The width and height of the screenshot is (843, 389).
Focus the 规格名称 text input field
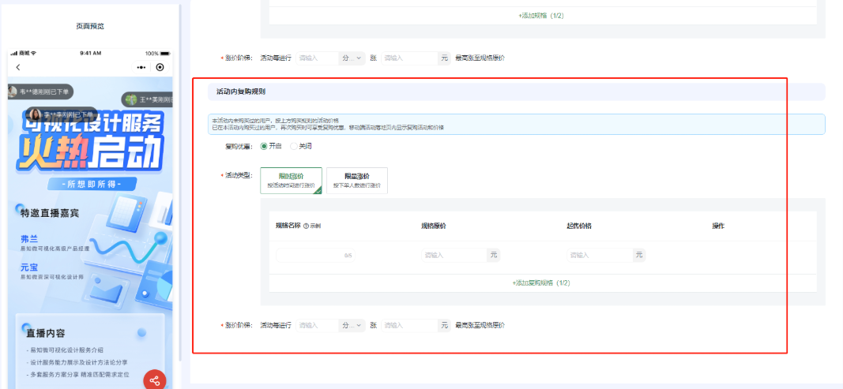[312, 255]
